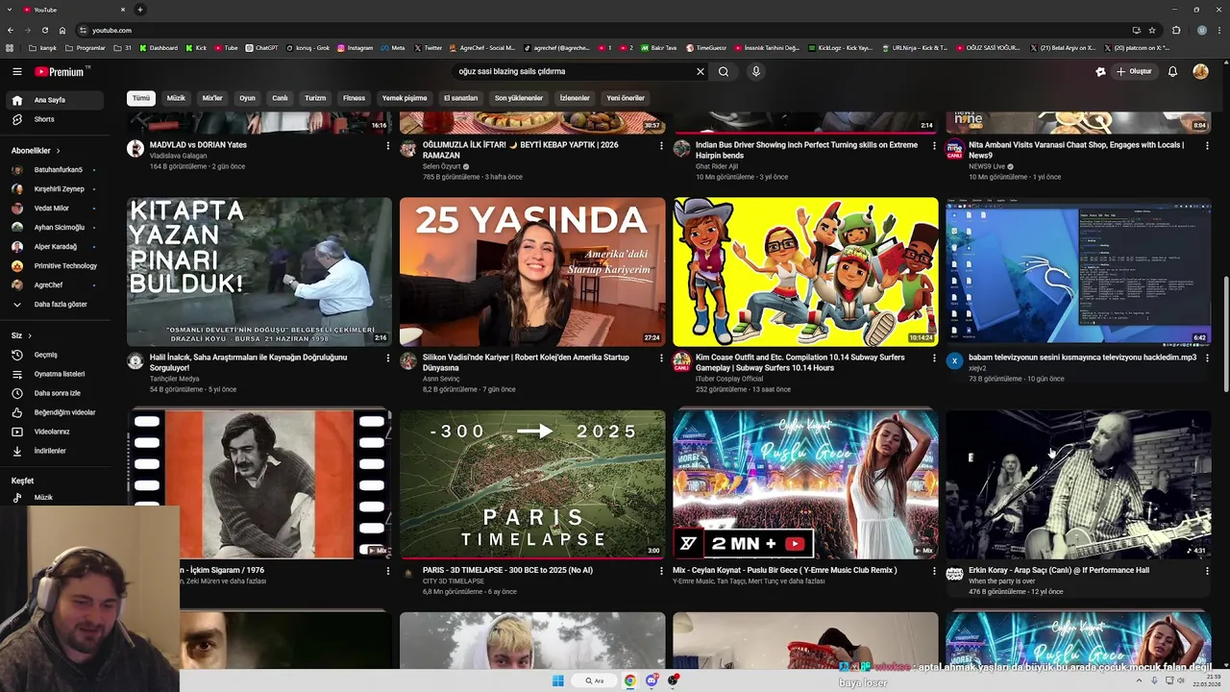The height and width of the screenshot is (692, 1230).
Task: Reload the page in Chrome
Action: click(44, 30)
